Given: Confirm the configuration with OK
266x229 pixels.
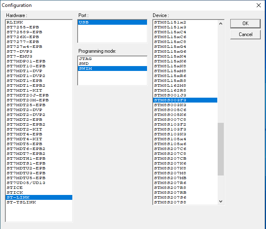Looking at the screenshot, I should [245, 24].
